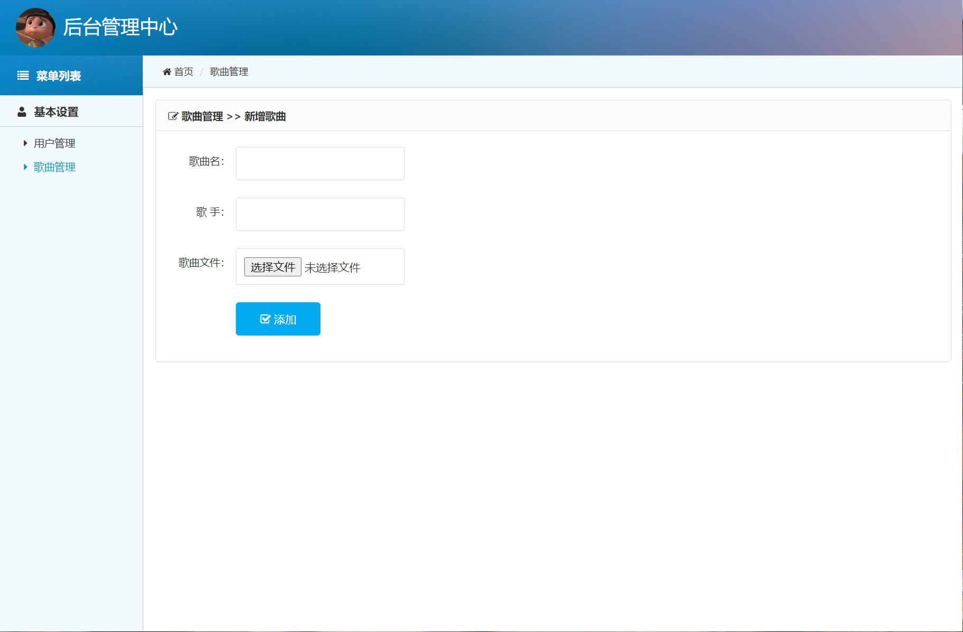Collapse the 基本设置 section

coord(56,111)
